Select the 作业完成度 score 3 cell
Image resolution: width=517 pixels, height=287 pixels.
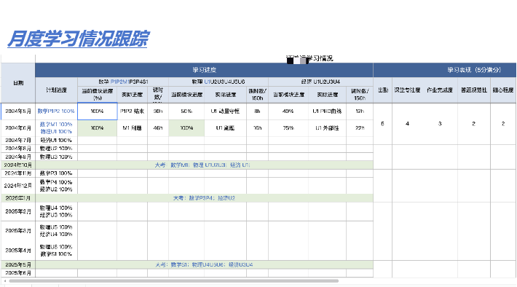[440, 124]
